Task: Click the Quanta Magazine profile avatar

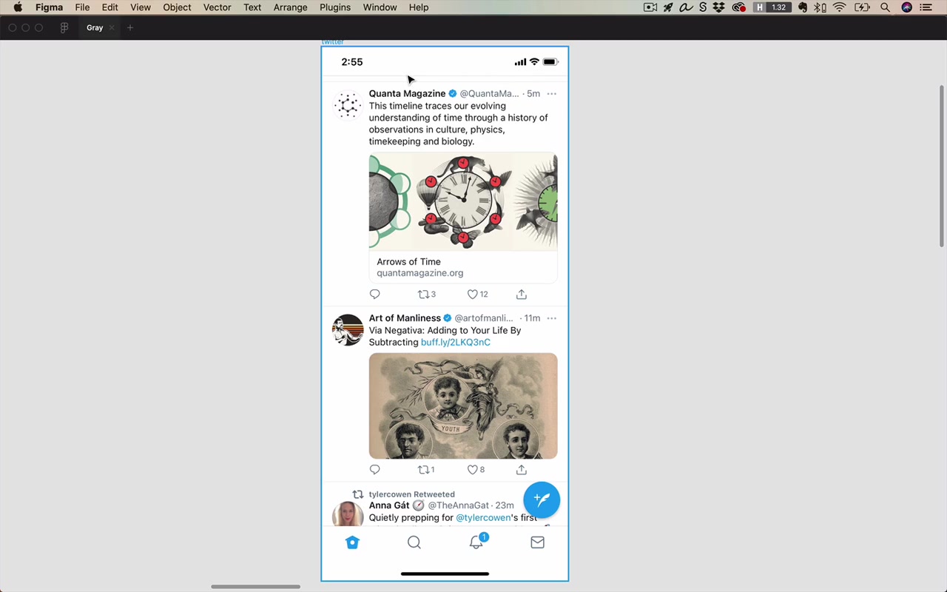Action: (x=348, y=105)
